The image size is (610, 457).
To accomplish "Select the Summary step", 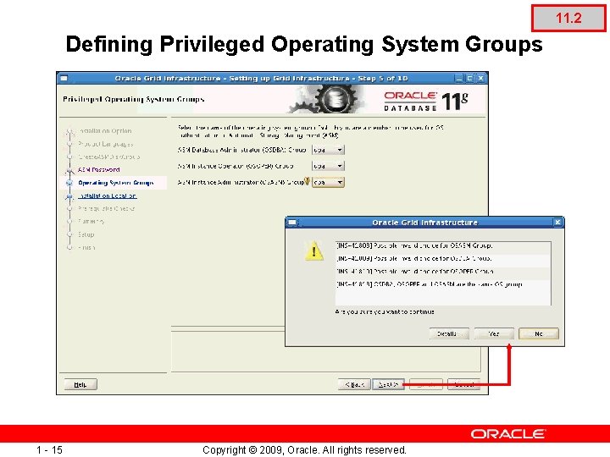I will [91, 222].
